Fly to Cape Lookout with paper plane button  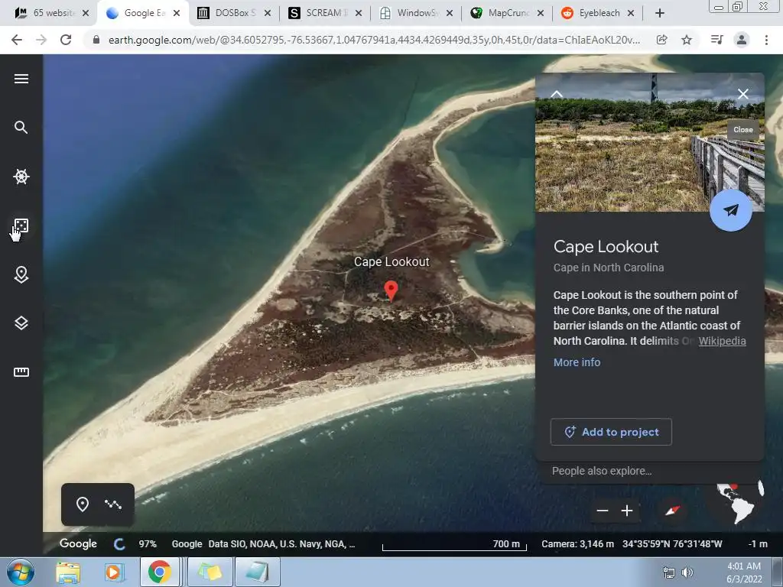pos(731,210)
